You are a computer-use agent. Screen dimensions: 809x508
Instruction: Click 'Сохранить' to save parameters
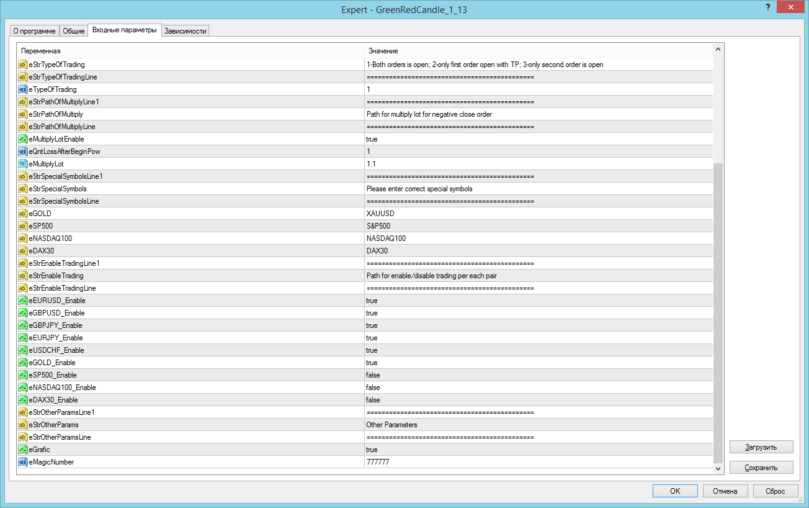pos(761,468)
